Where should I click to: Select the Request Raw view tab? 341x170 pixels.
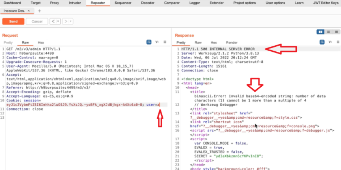point(25,43)
